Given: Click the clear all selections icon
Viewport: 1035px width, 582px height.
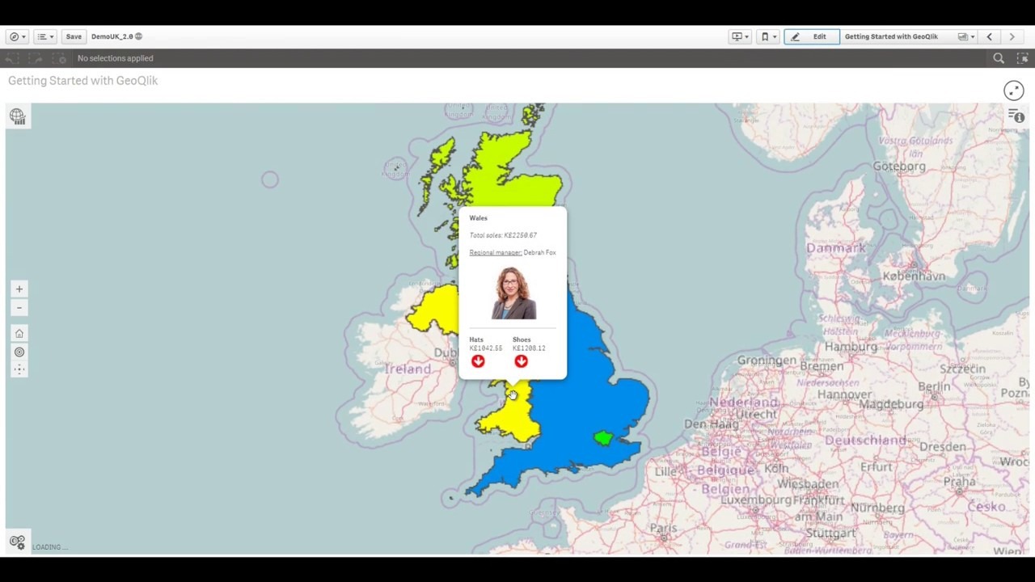Looking at the screenshot, I should click(61, 57).
